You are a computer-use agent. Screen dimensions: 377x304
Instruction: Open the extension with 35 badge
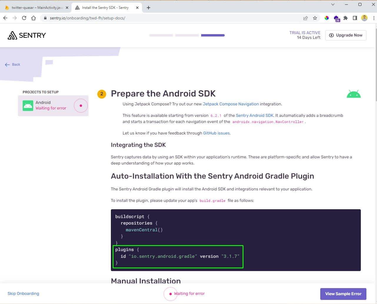point(336,19)
